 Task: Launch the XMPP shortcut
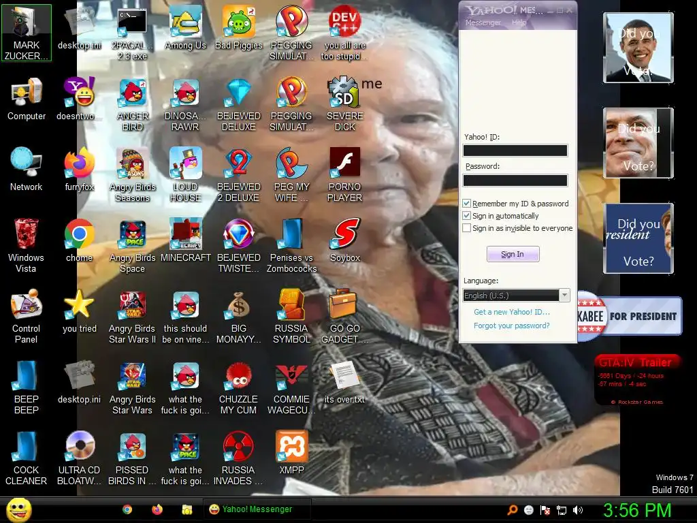coord(291,453)
